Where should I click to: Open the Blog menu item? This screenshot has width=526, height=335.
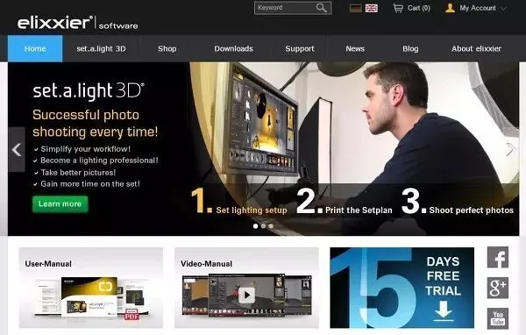[x=410, y=49]
